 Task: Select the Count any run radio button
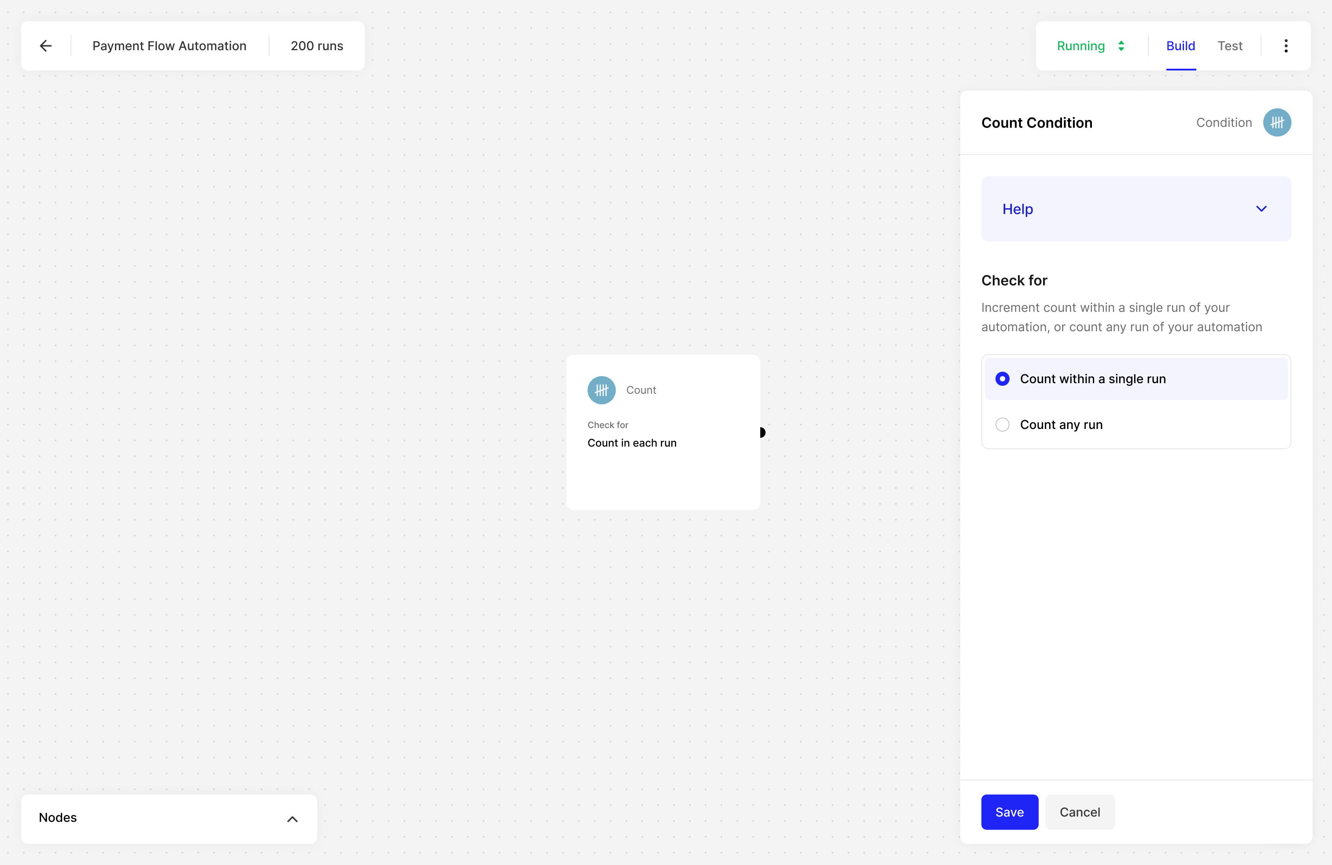1003,425
